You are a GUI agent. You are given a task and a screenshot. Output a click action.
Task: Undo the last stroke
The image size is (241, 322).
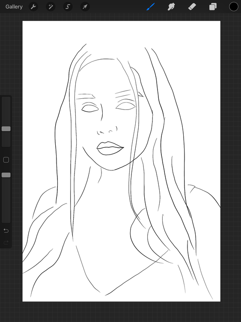pos(6,231)
